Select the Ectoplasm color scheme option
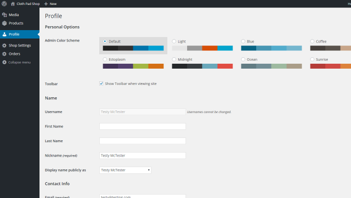 coord(105,59)
